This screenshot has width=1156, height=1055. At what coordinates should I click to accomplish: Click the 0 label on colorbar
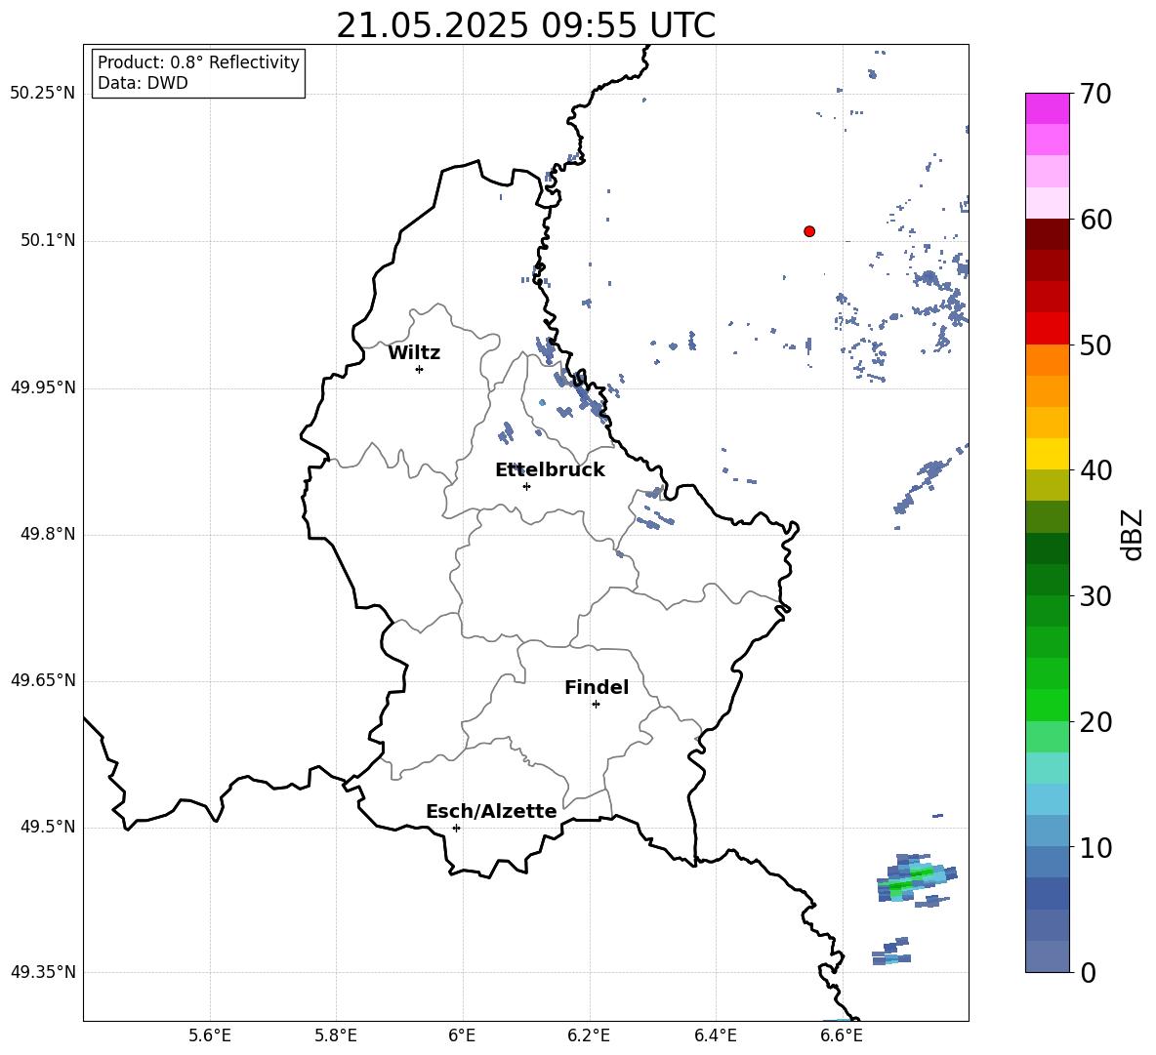tap(1088, 973)
